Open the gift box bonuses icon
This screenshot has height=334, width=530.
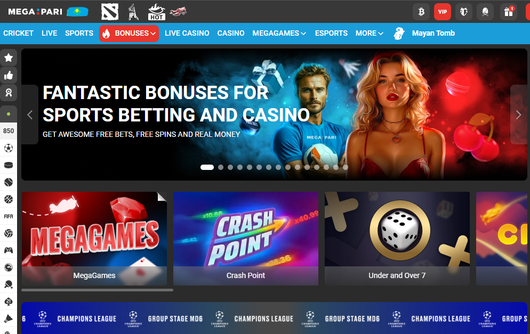click(x=508, y=12)
